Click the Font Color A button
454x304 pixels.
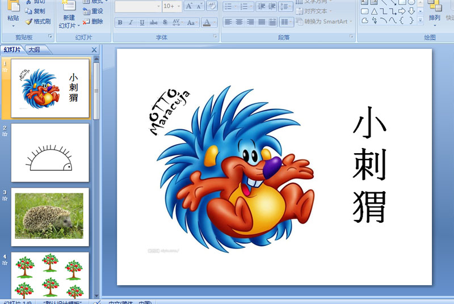(207, 22)
